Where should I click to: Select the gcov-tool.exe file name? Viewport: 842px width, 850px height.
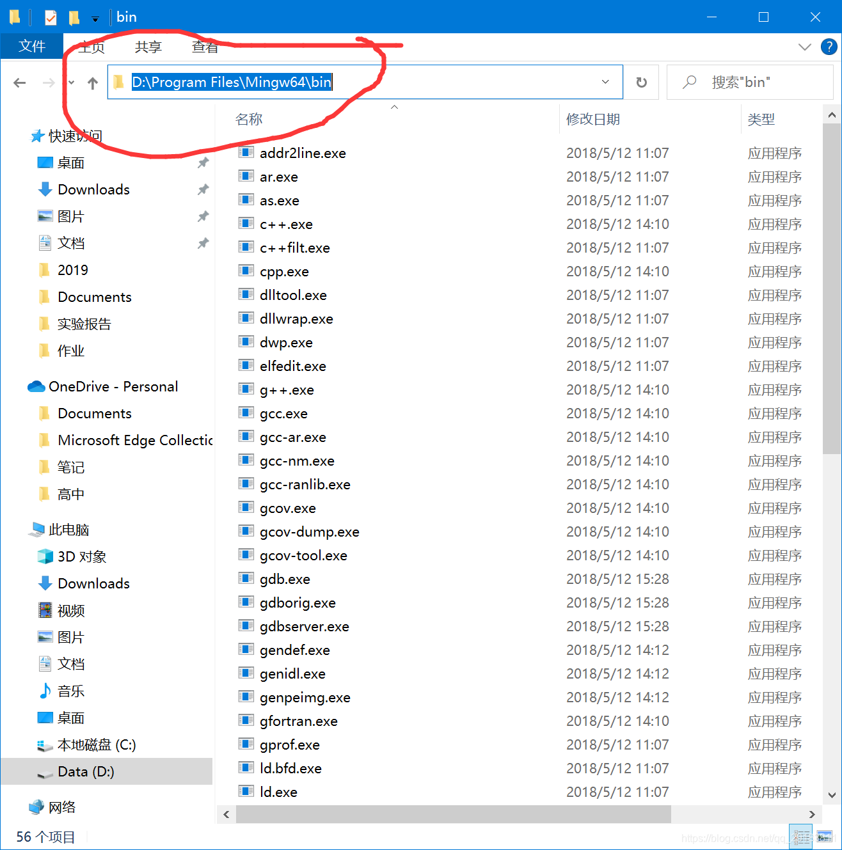pos(303,555)
